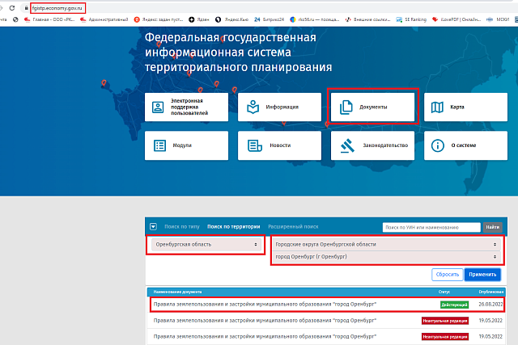The image size is (518, 345).
Task: Click the gavel icon of Законодательство
Action: [347, 145]
